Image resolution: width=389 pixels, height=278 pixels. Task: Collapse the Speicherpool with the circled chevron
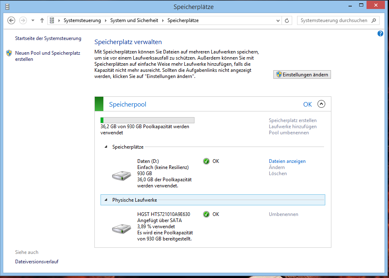coord(321,104)
